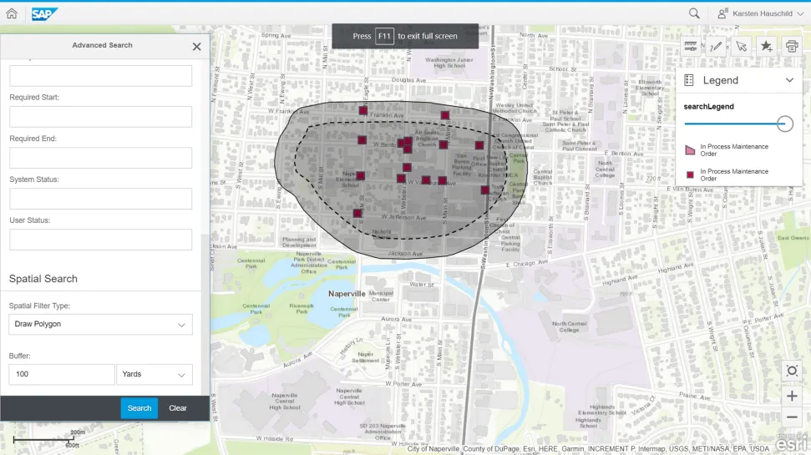Click the Clear button

pos(178,408)
